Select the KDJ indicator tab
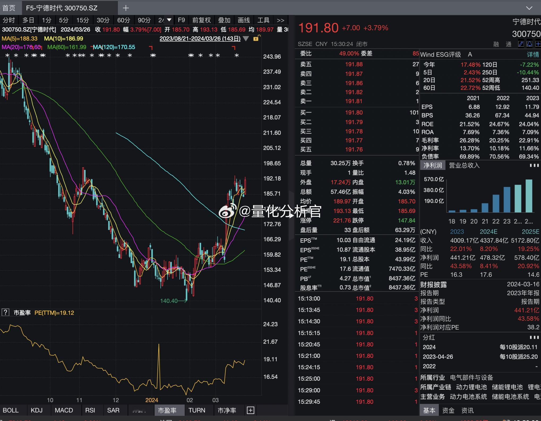 pos(37,410)
